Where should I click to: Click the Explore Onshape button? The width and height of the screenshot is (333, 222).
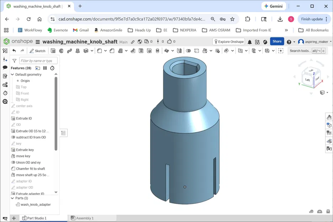coord(228,42)
